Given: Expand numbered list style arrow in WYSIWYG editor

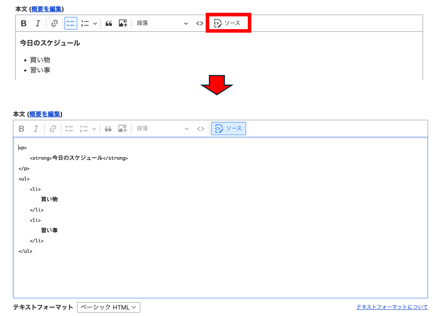Looking at the screenshot, I should (95, 23).
